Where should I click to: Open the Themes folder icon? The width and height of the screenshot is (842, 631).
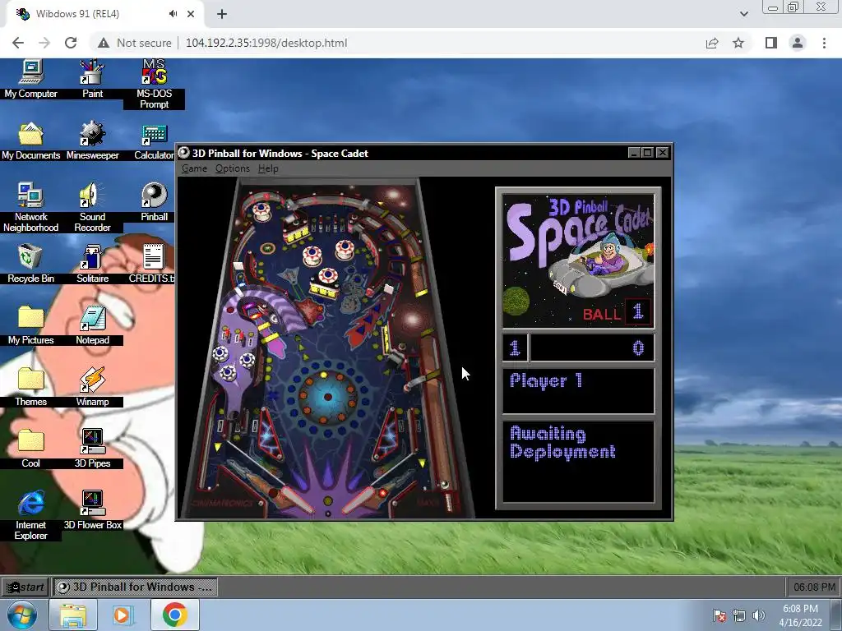(x=30, y=388)
